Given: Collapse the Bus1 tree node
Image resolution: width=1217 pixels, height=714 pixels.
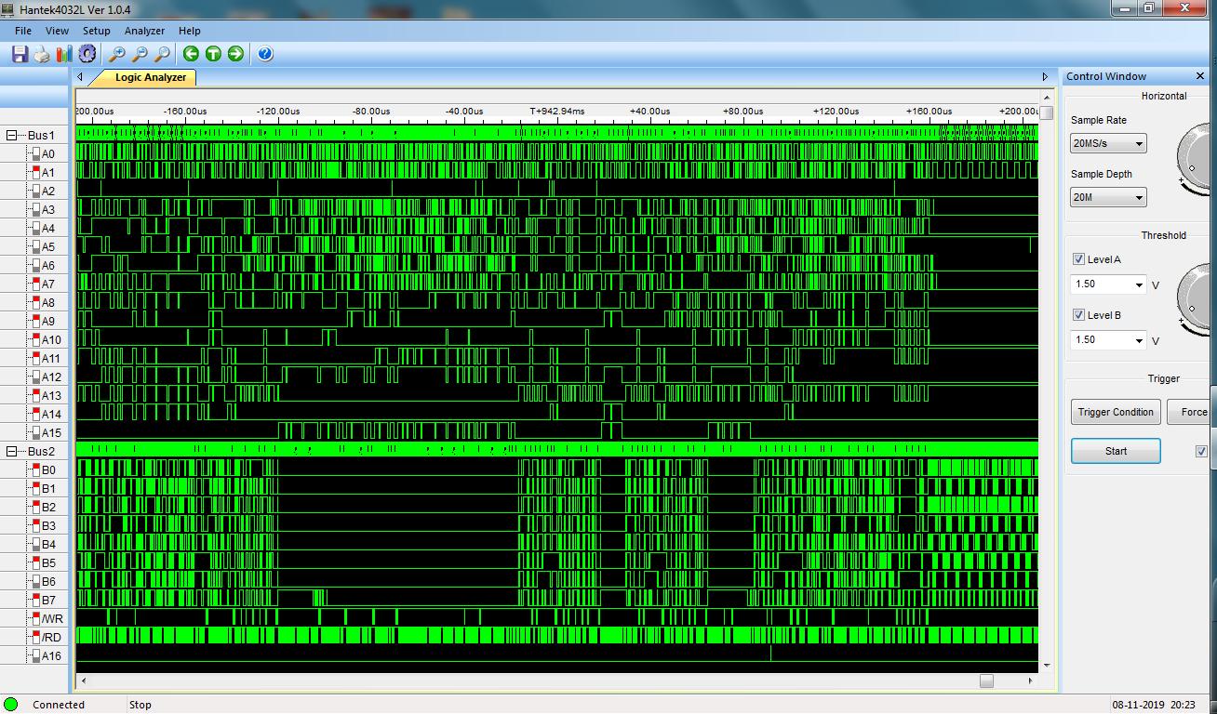Looking at the screenshot, I should 12,136.
